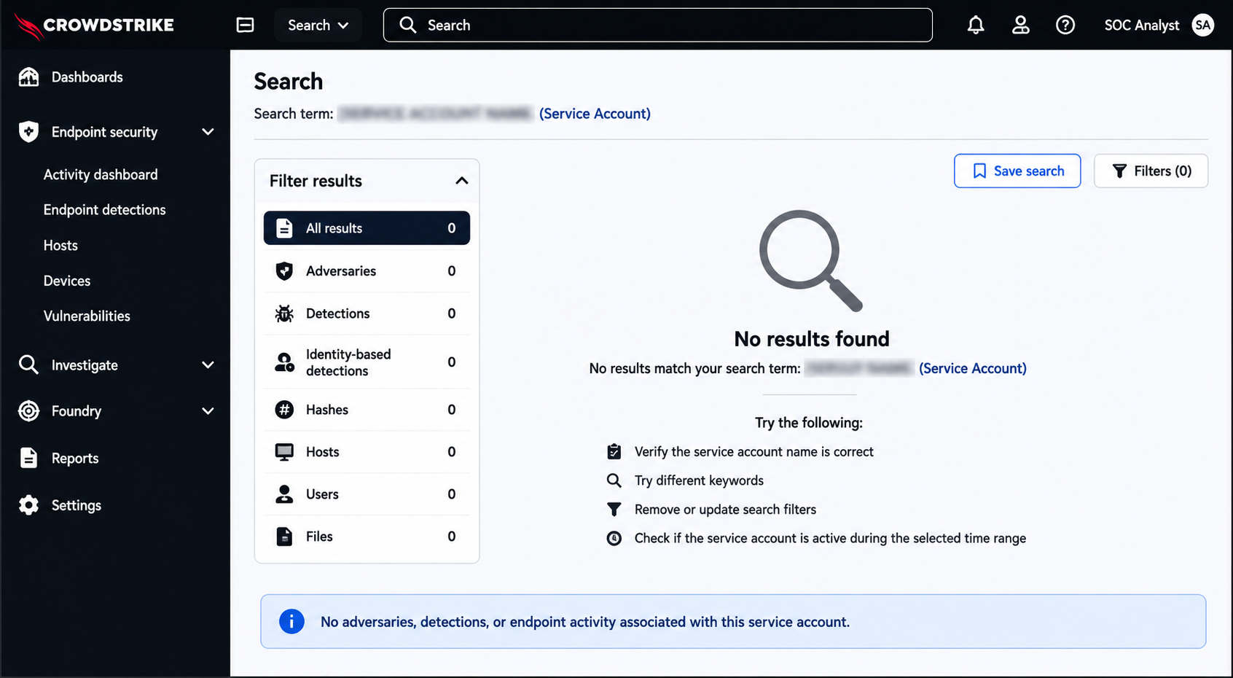
Task: Select the Adversaries filter
Action: coord(367,271)
